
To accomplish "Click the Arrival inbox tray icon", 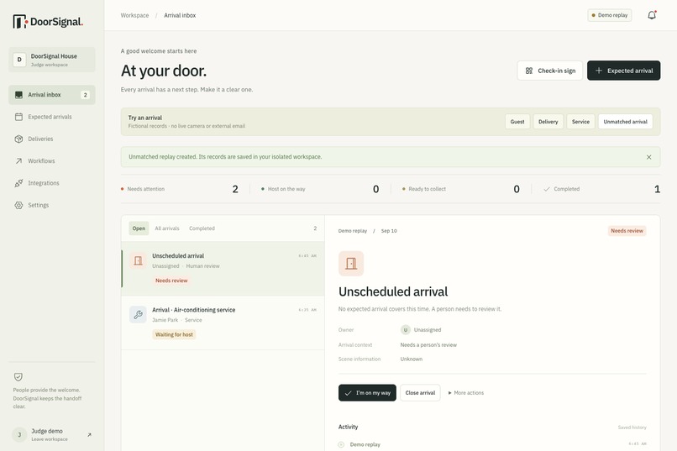I will pyautogui.click(x=18, y=95).
